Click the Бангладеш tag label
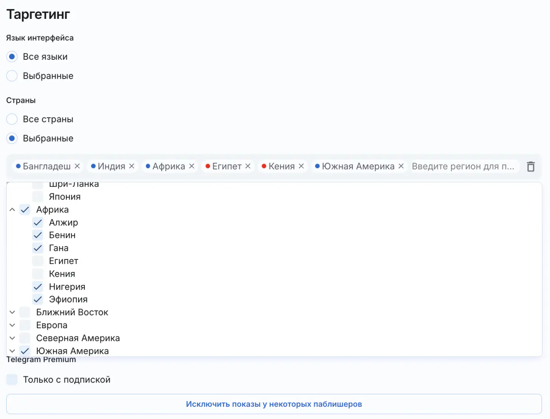Image resolution: width=550 pixels, height=419 pixels. click(x=47, y=166)
